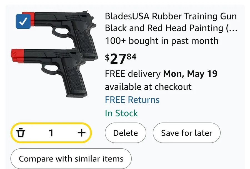Image resolution: width=250 pixels, height=169 pixels.
Task: Click the trash can icon in quantity stepper
Action: coord(21,133)
